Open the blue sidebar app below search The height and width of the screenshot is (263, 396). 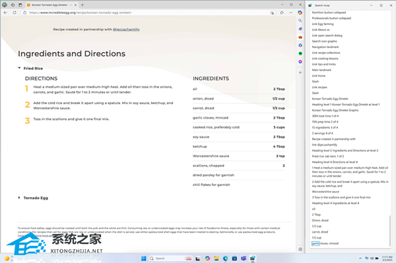pyautogui.click(x=300, y=29)
